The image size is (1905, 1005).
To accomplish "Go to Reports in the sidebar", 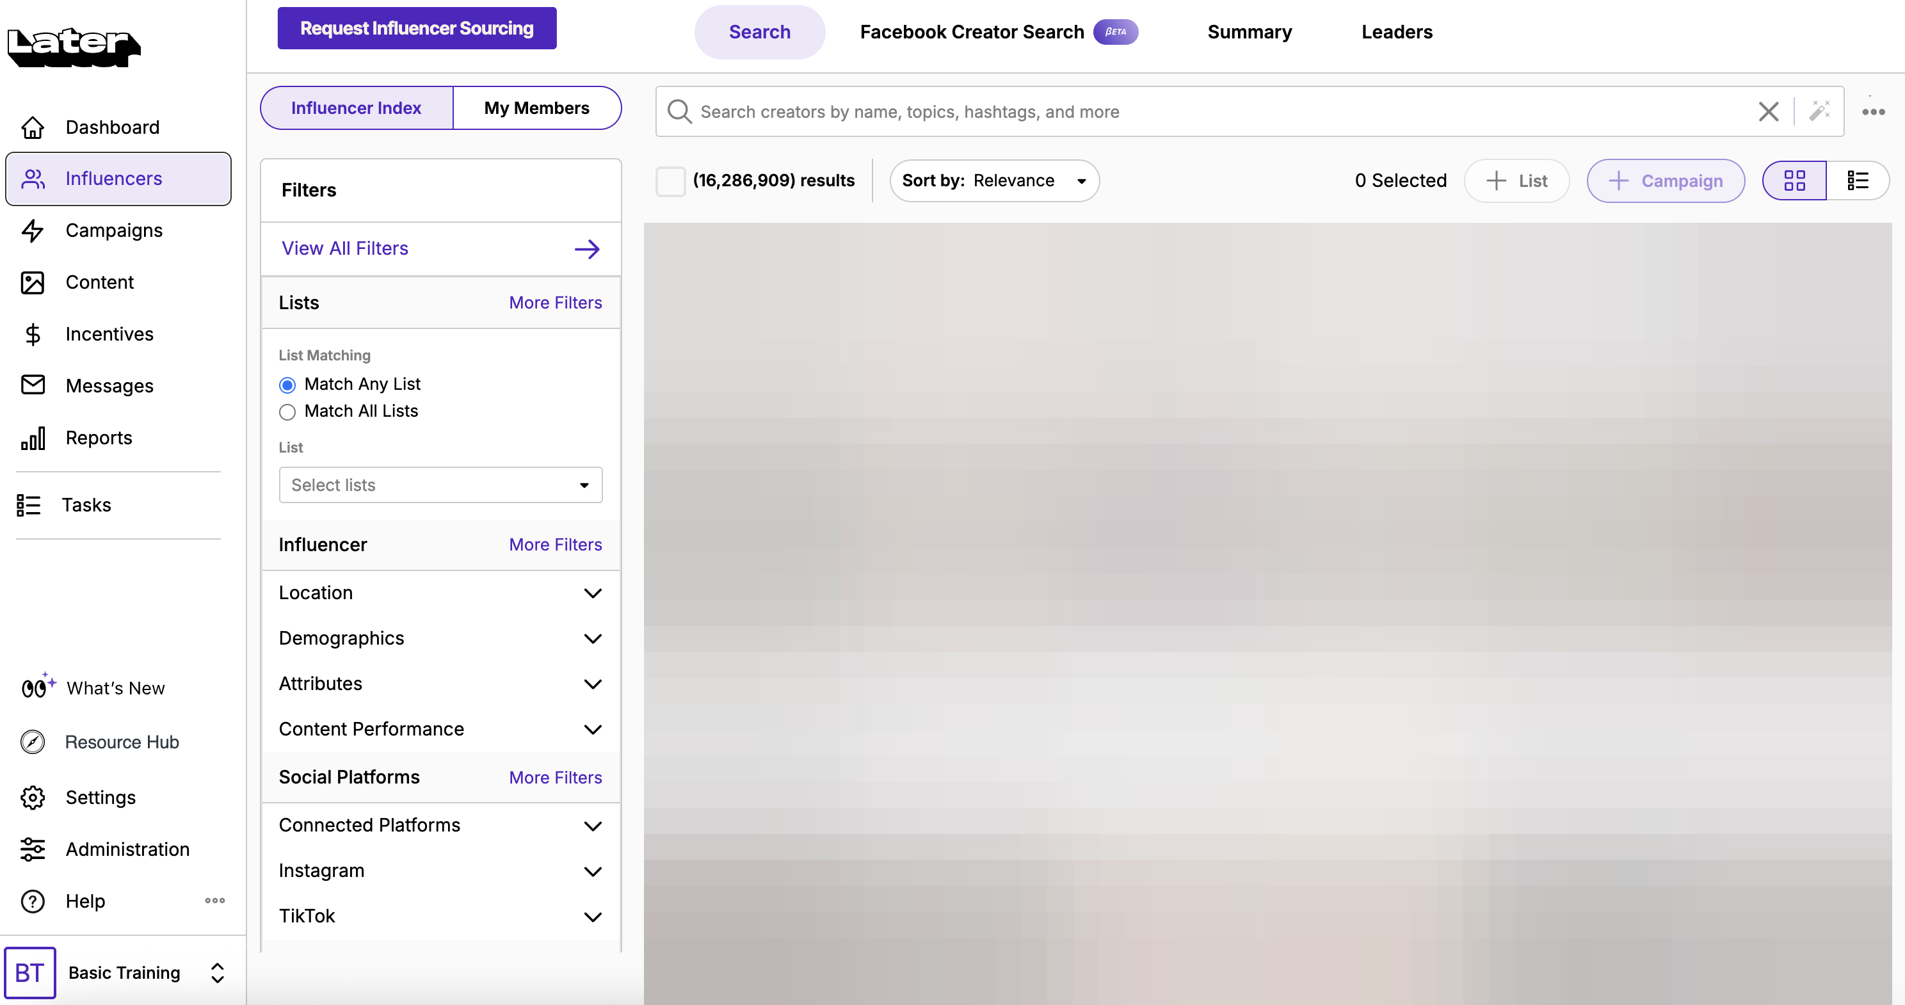I will (x=118, y=438).
